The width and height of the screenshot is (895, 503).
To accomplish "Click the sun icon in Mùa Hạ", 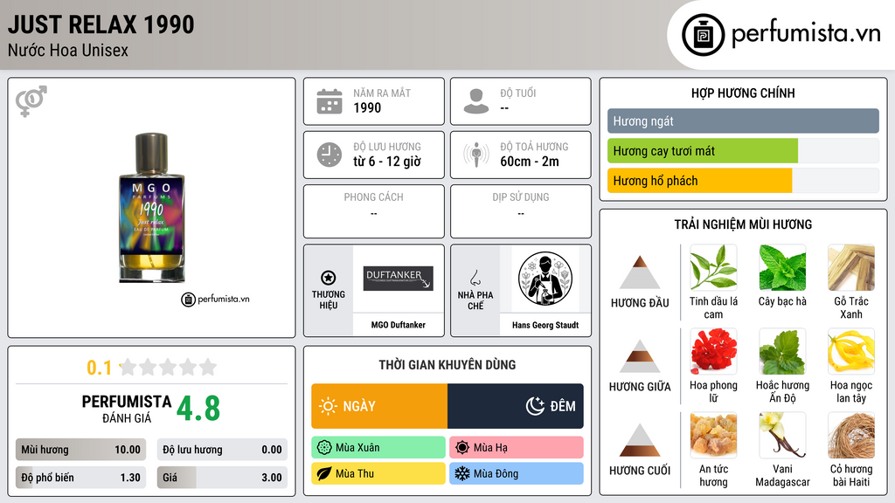I will [462, 448].
